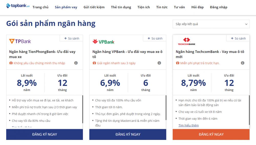The width and height of the screenshot is (256, 145).
Task: Click 'ĐĂNG KÝ NGAY' under the VPBank card
Action: click(128, 134)
